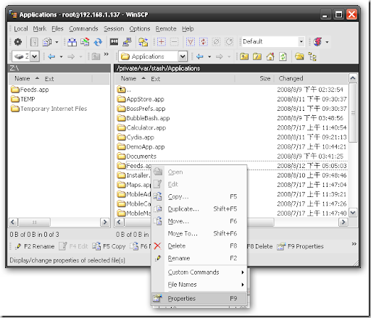Click the blue circular-arrows browsing sync icon
Image resolution: width=371 pixels, height=318 pixels.
pos(98,42)
